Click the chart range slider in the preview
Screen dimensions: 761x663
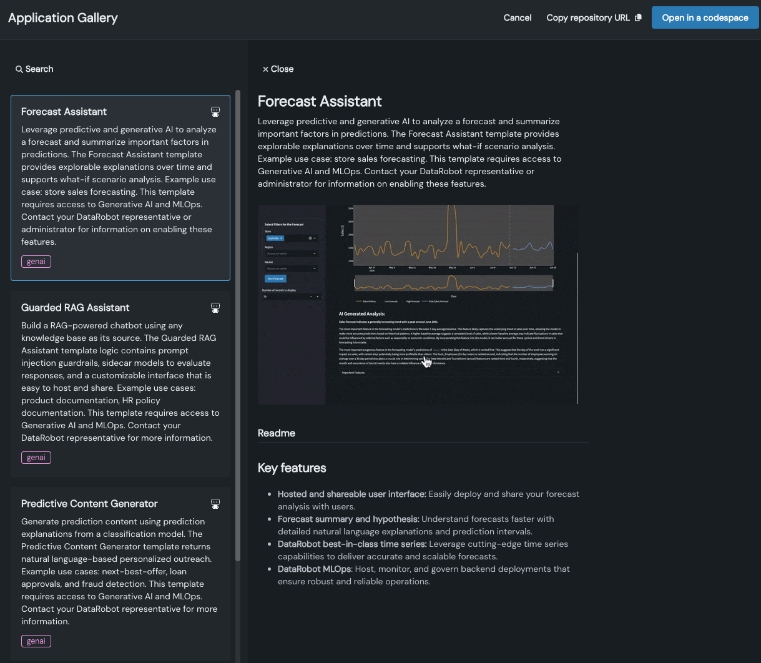tap(453, 283)
